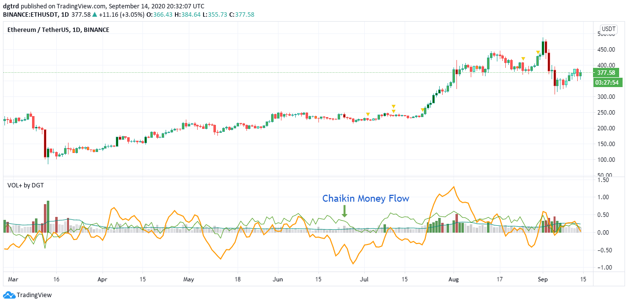Click the 'Jul' date label on time axis

tap(365, 278)
